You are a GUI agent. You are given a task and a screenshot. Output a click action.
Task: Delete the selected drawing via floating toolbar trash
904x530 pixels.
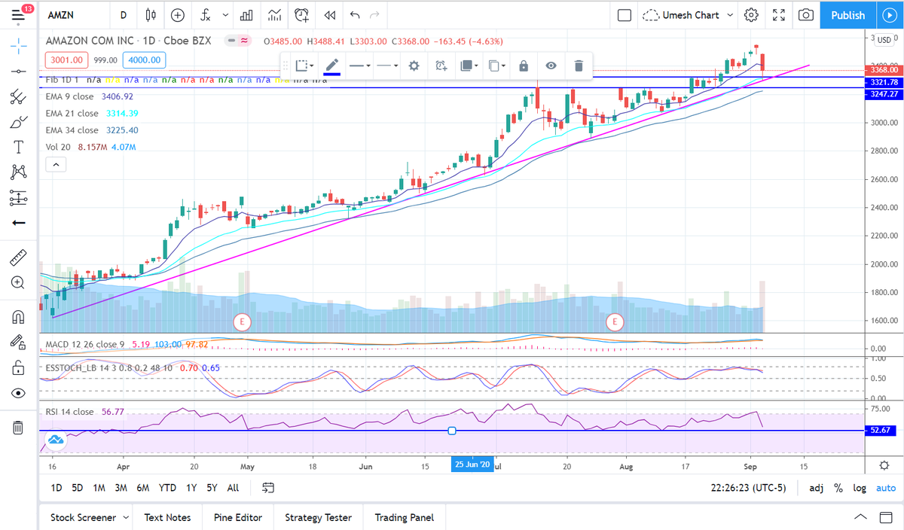pos(579,65)
